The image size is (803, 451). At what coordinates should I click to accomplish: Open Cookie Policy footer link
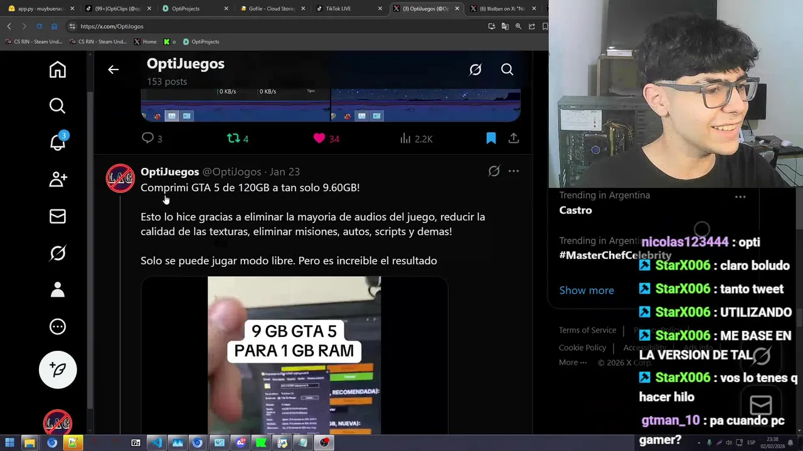point(582,348)
